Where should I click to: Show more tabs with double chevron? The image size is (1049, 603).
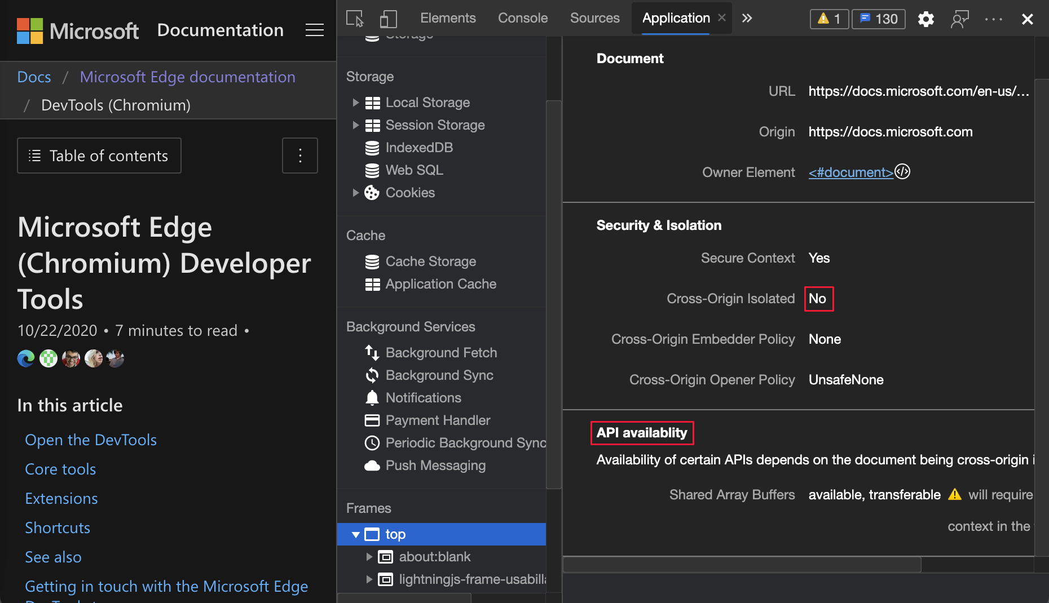coord(747,18)
